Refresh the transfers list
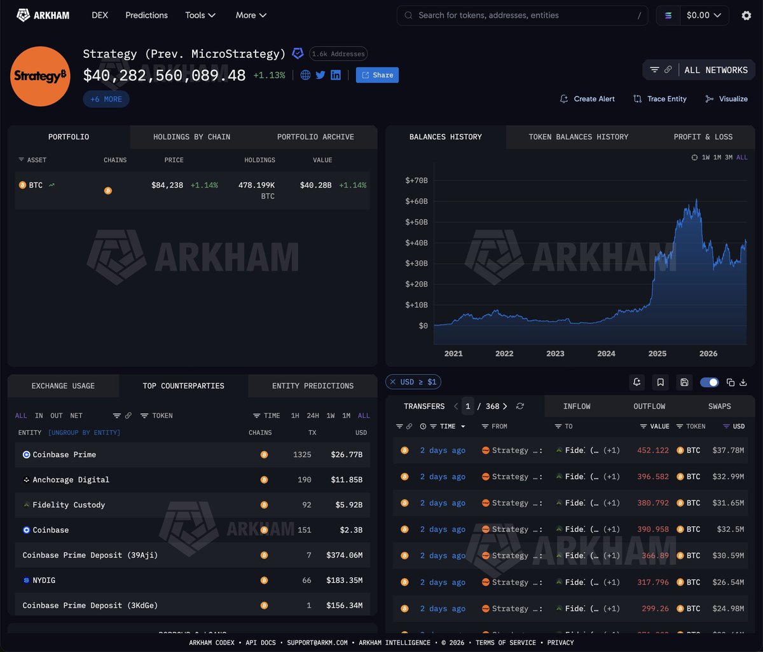This screenshot has width=763, height=652. point(520,406)
